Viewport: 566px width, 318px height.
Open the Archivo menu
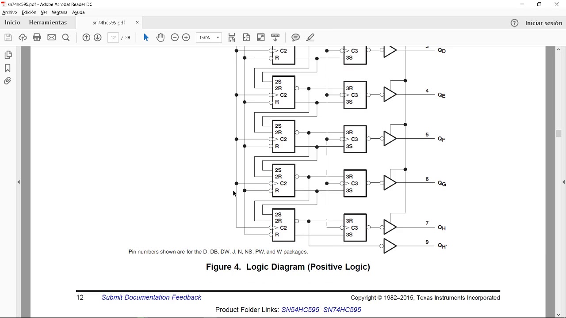click(10, 12)
